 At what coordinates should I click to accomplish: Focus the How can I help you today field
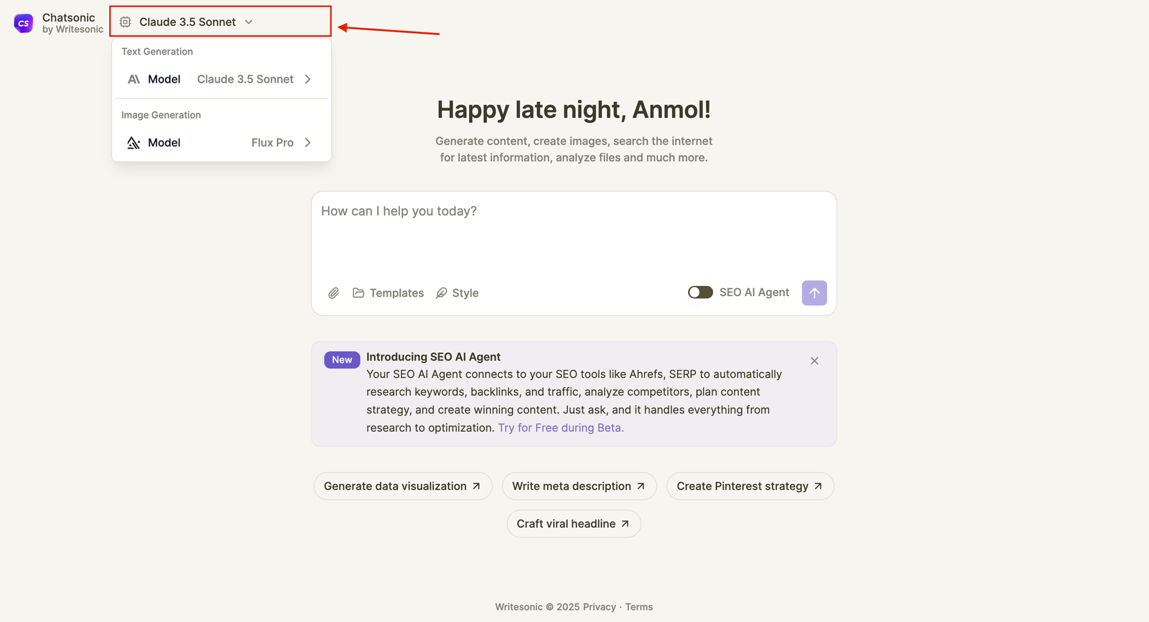(574, 233)
